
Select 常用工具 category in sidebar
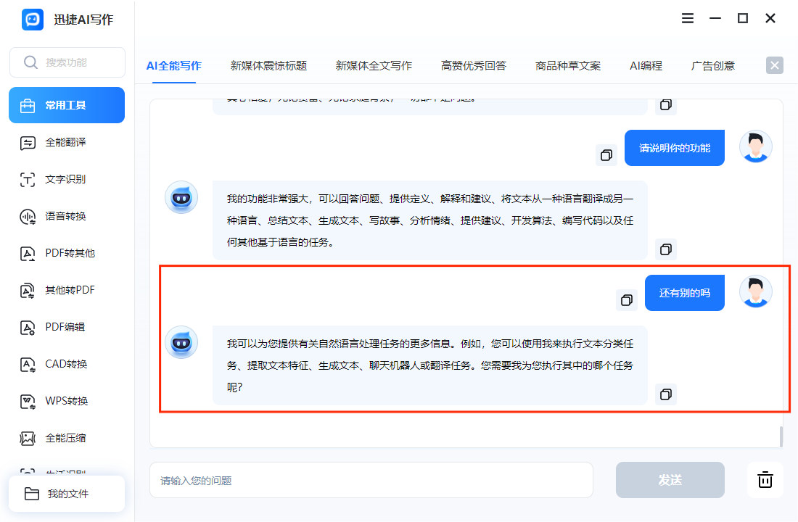pos(62,105)
